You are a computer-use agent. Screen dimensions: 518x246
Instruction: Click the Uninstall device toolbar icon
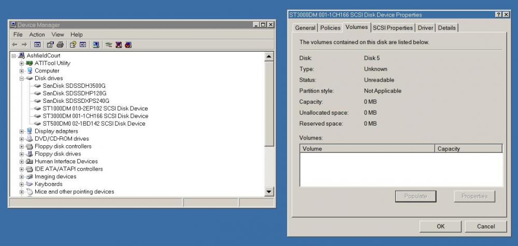click(119, 45)
